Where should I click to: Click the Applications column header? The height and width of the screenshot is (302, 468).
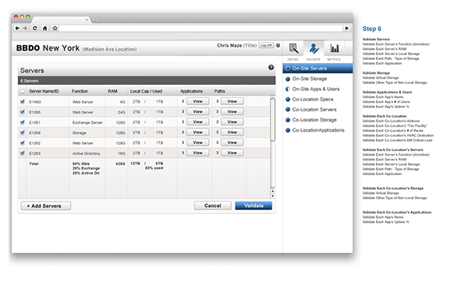coord(191,91)
